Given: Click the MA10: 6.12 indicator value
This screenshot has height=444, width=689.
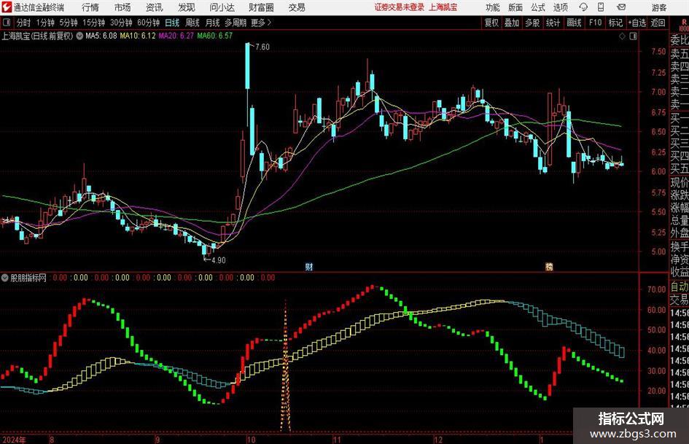Looking at the screenshot, I should [138, 36].
